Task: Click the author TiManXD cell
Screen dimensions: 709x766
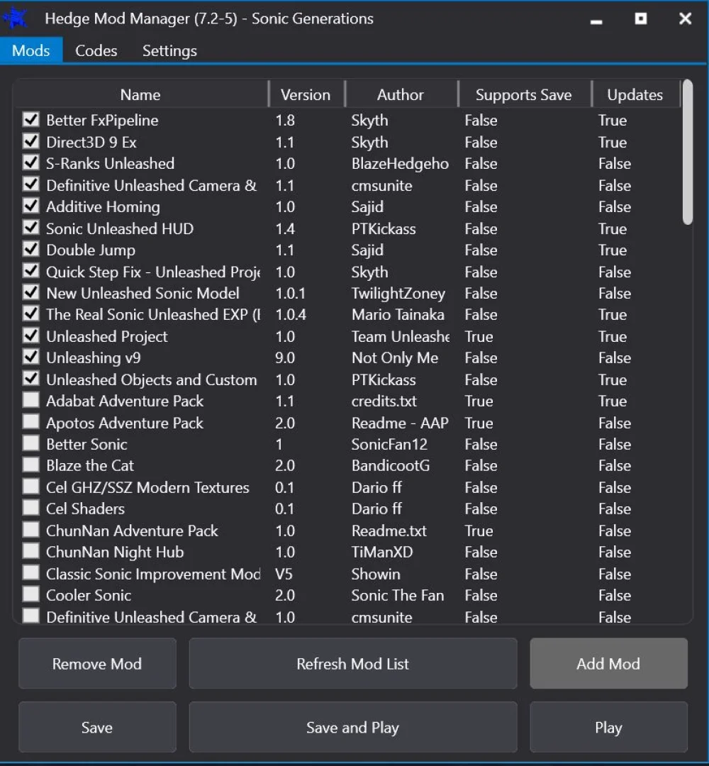Action: pos(382,552)
